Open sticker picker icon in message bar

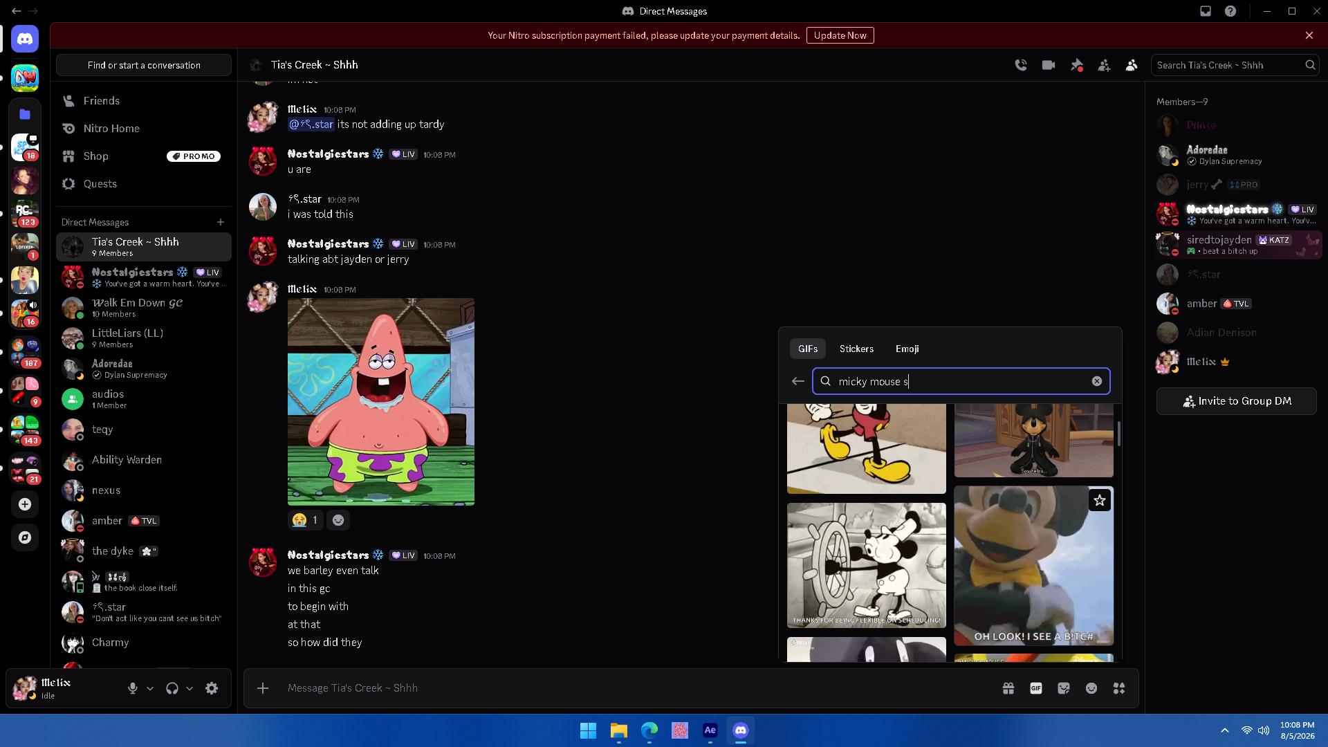point(1064,688)
